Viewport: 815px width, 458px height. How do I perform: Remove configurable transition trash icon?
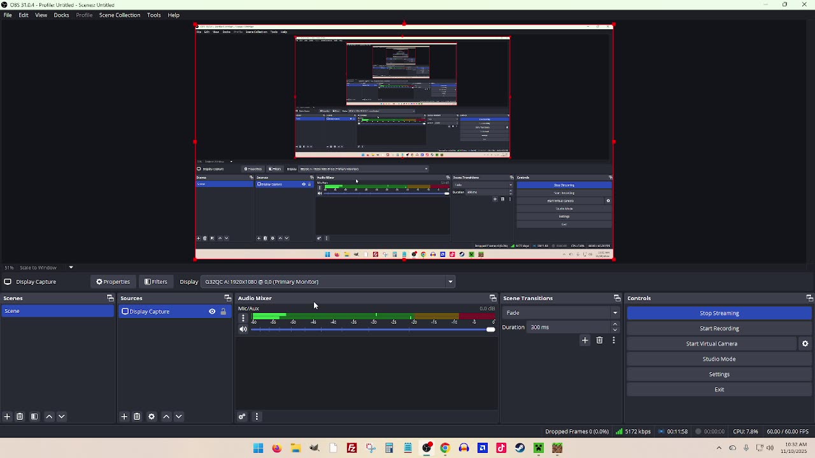[599, 340]
